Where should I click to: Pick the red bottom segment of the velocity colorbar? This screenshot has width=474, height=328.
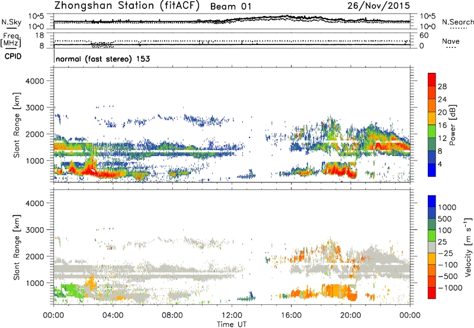point(432,293)
